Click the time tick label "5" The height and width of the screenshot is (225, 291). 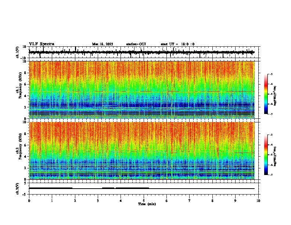pyautogui.click(x=144, y=201)
